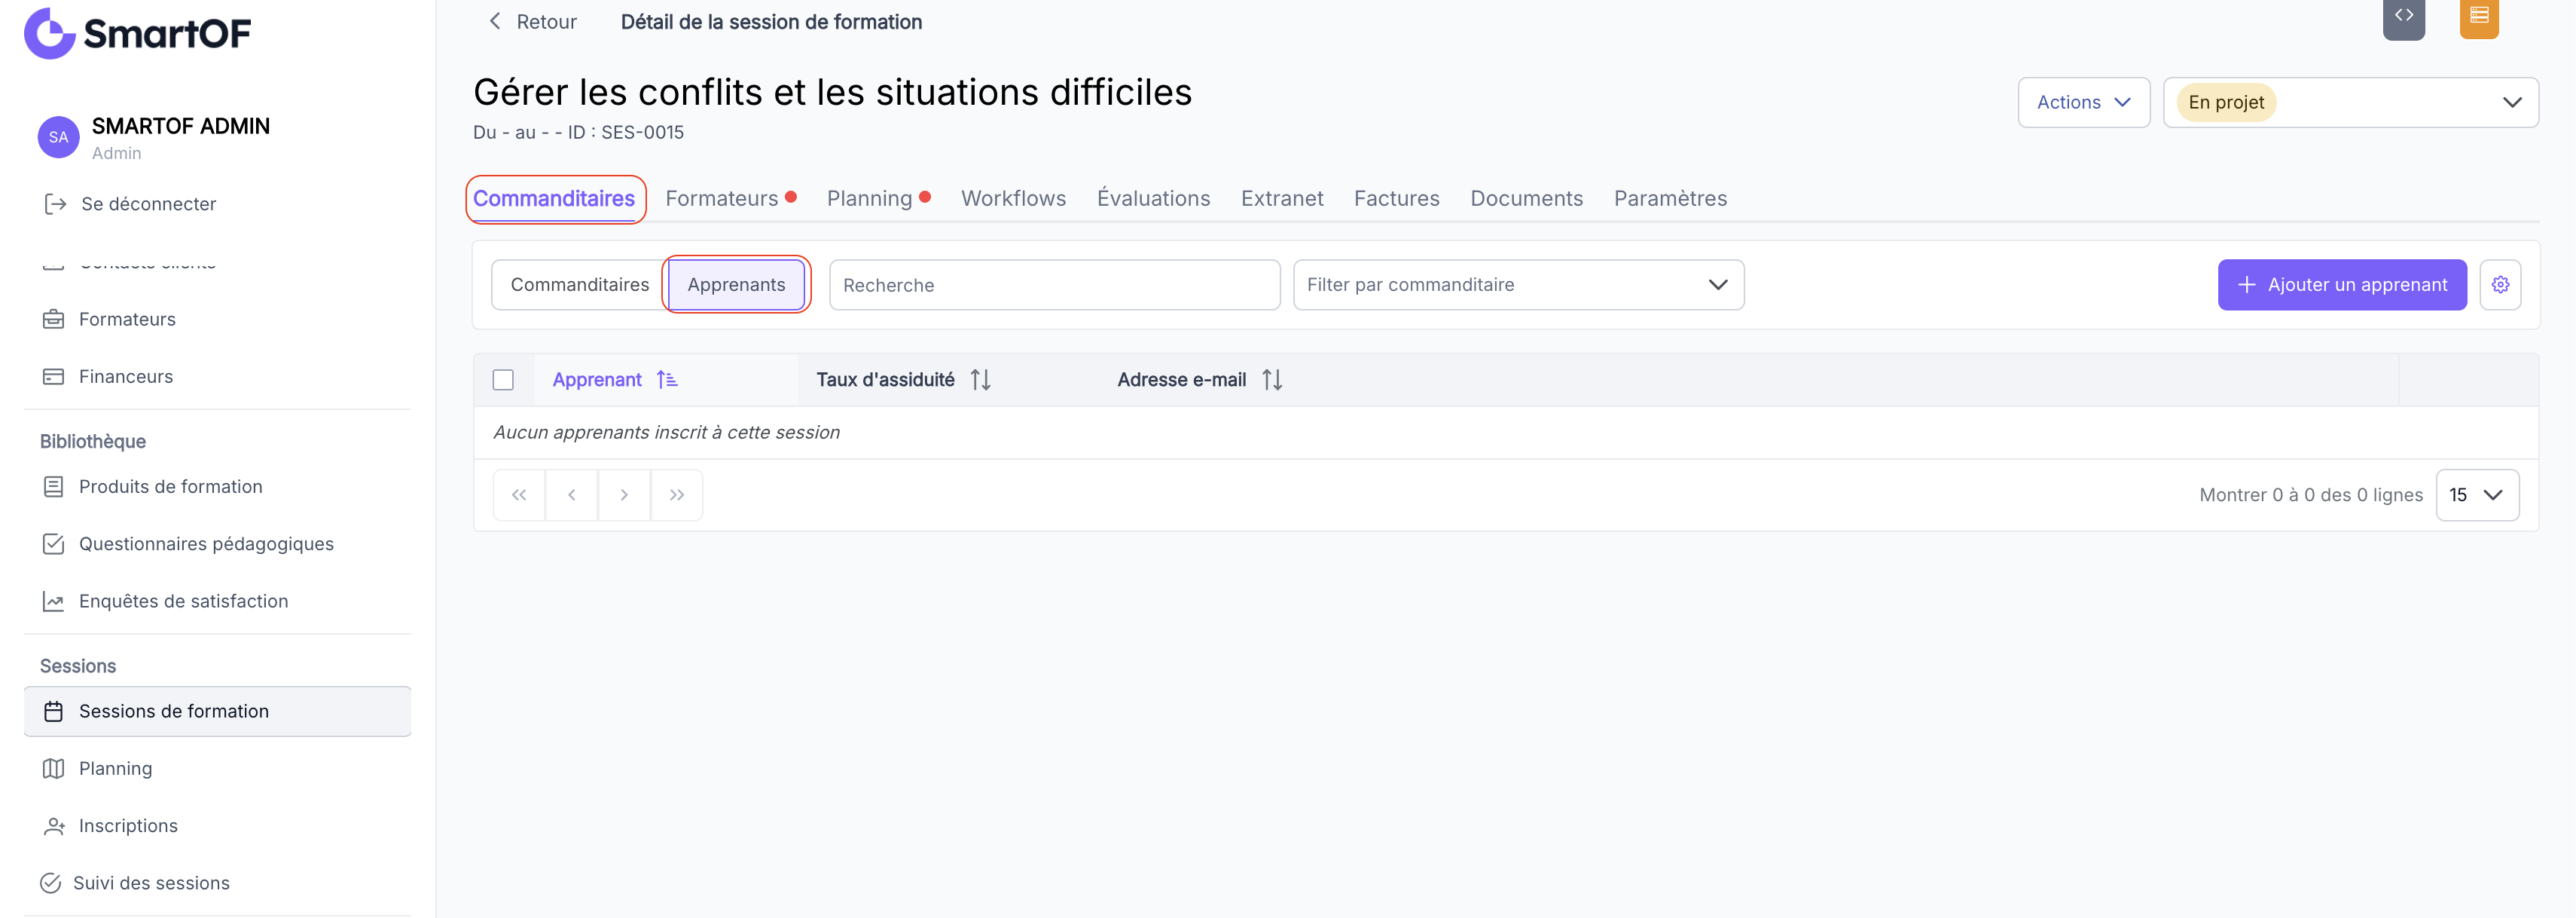Toggle the select-all apprenants checkbox

click(503, 379)
